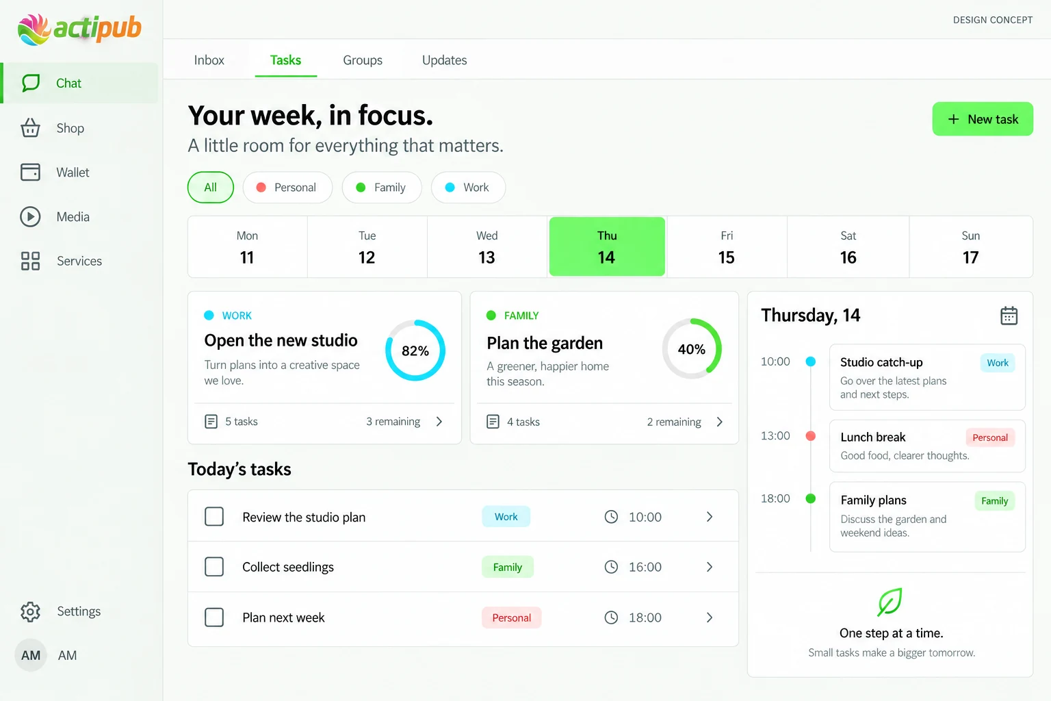Filter tasks by Family
1051x701 pixels.
click(382, 188)
